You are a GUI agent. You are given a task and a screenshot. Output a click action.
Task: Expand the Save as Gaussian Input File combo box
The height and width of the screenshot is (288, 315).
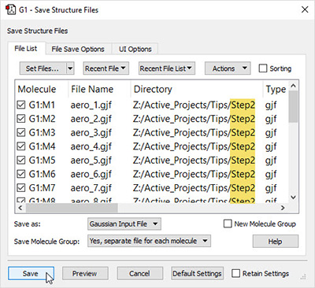tap(124, 224)
